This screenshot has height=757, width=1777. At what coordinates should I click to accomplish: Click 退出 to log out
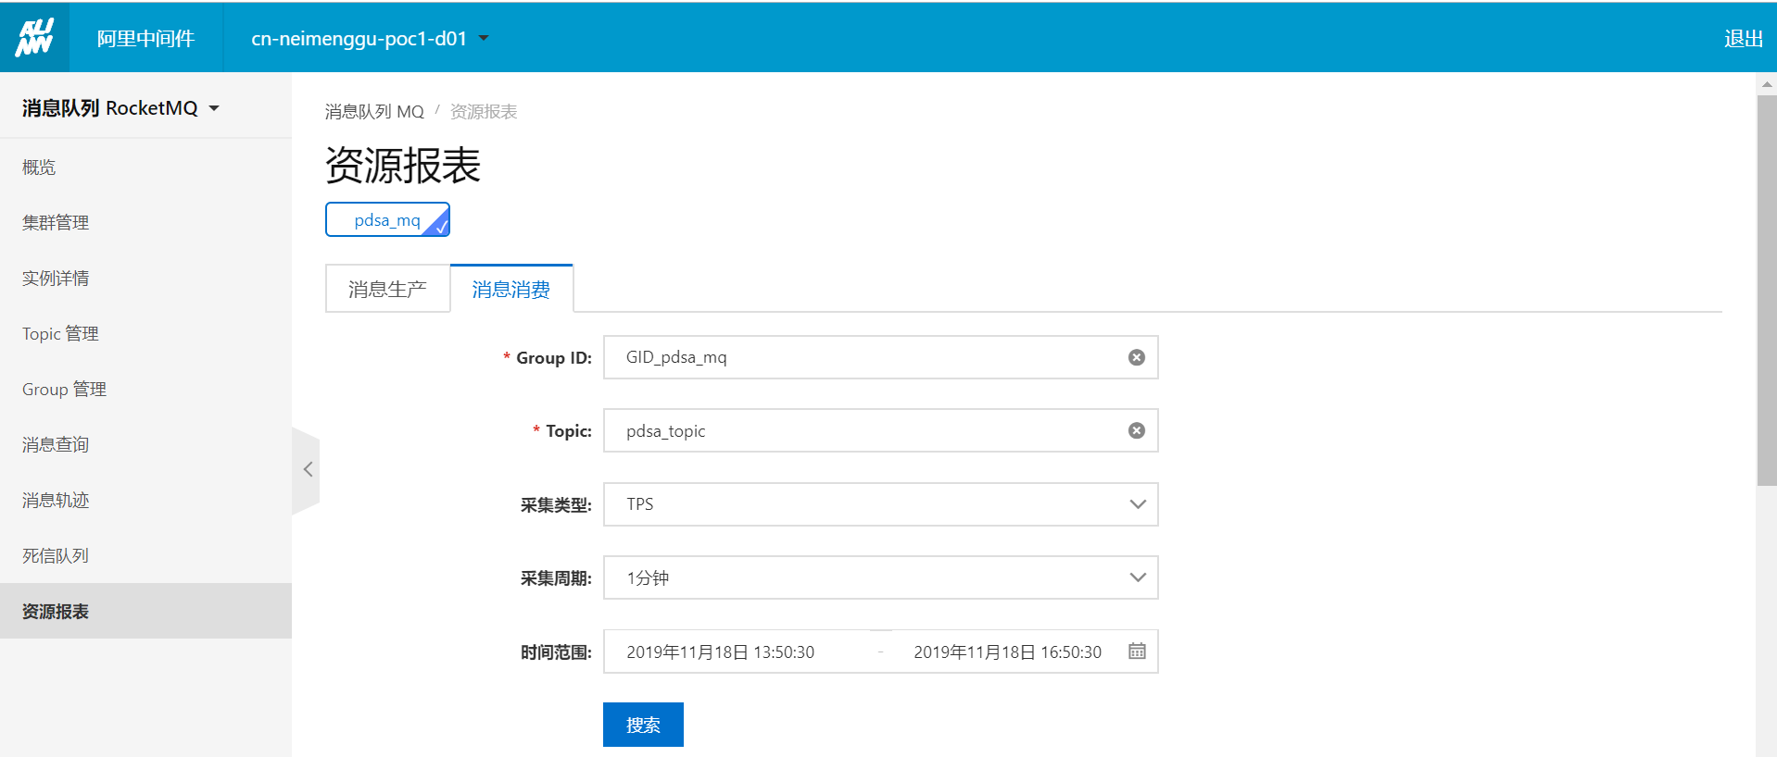tap(1743, 38)
